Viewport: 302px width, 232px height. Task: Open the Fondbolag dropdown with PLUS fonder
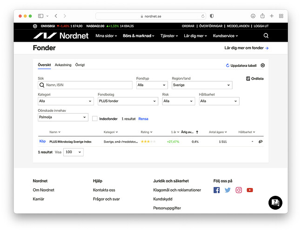(128, 101)
